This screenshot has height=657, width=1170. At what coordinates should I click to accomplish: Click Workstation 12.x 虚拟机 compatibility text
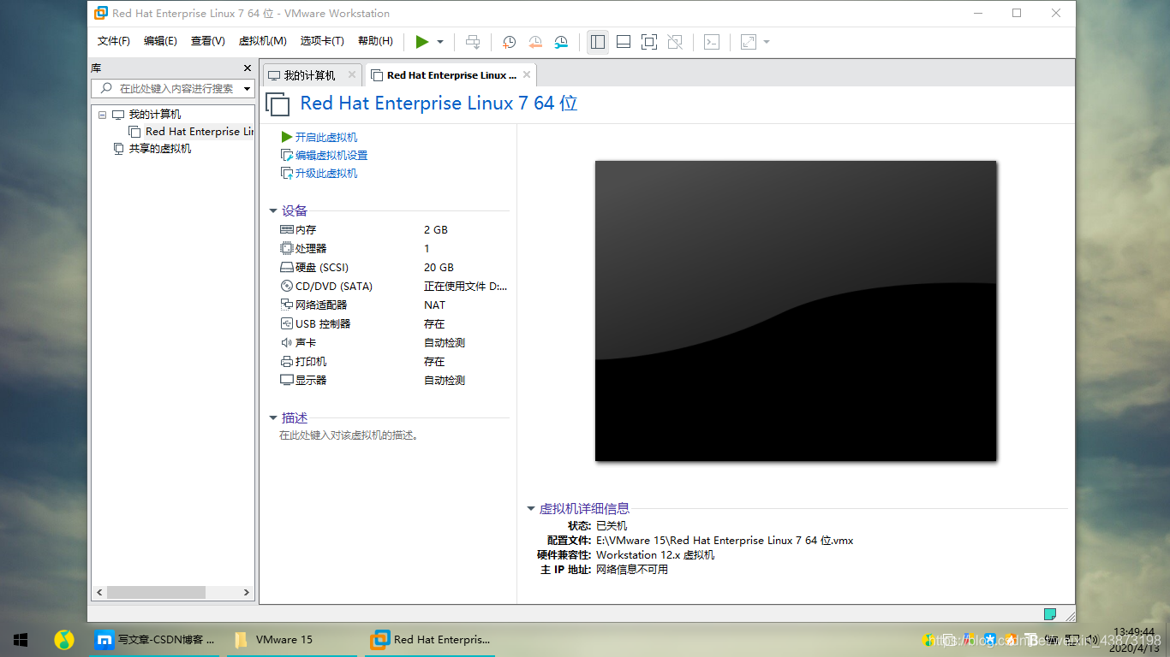655,555
